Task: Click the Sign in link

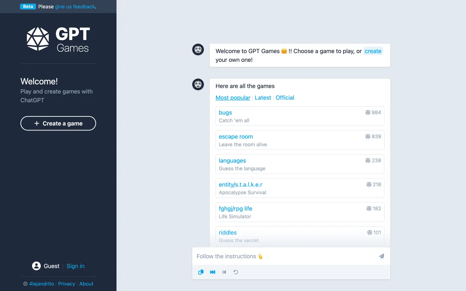Action: pos(75,266)
